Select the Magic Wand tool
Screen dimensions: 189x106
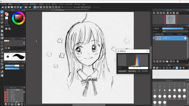coord(2,49)
